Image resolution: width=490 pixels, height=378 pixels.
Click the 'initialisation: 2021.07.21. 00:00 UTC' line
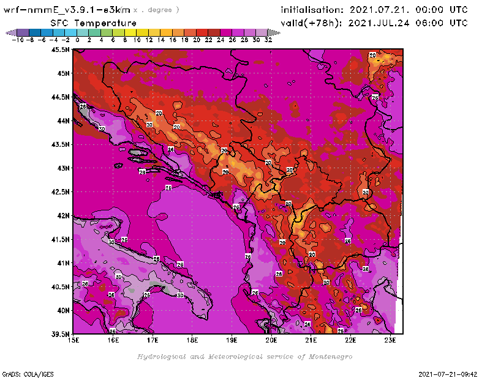(374, 10)
